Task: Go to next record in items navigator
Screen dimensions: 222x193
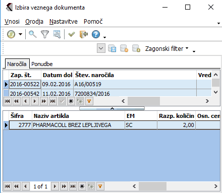Action: point(54,186)
